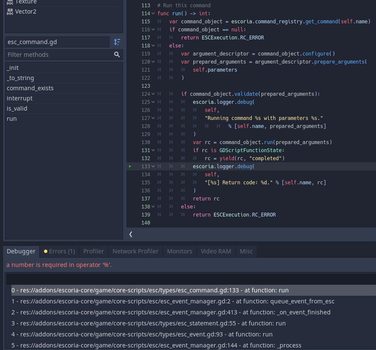This screenshot has width=376, height=350.
Task: Switch to the Monitors tab
Action: click(180, 251)
